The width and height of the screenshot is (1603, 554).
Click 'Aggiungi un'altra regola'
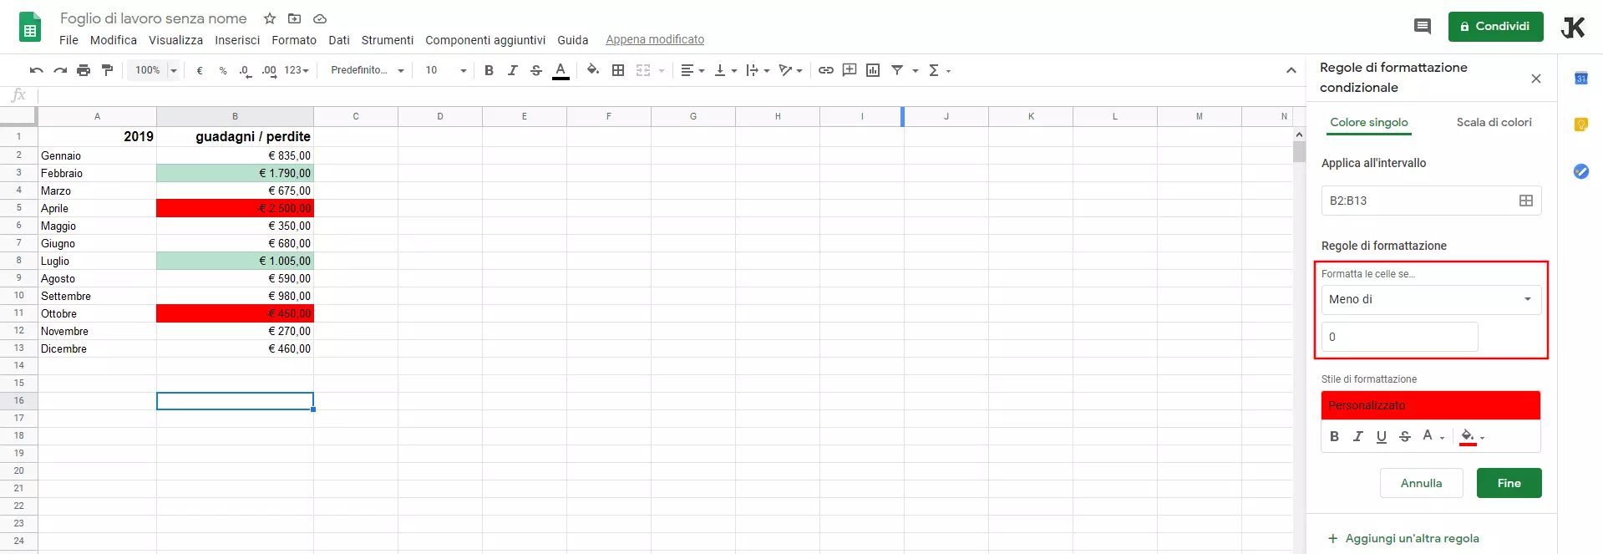(1403, 538)
